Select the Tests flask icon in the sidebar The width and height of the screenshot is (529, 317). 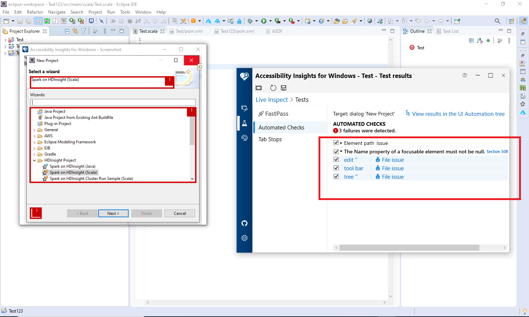pyautogui.click(x=244, y=123)
